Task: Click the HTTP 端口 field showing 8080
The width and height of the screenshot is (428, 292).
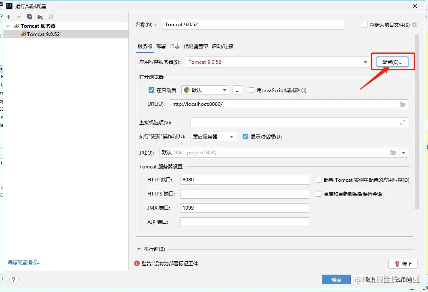Action: (244, 180)
